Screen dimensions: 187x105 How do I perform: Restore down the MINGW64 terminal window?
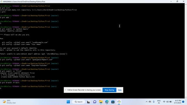click(x=177, y=1)
